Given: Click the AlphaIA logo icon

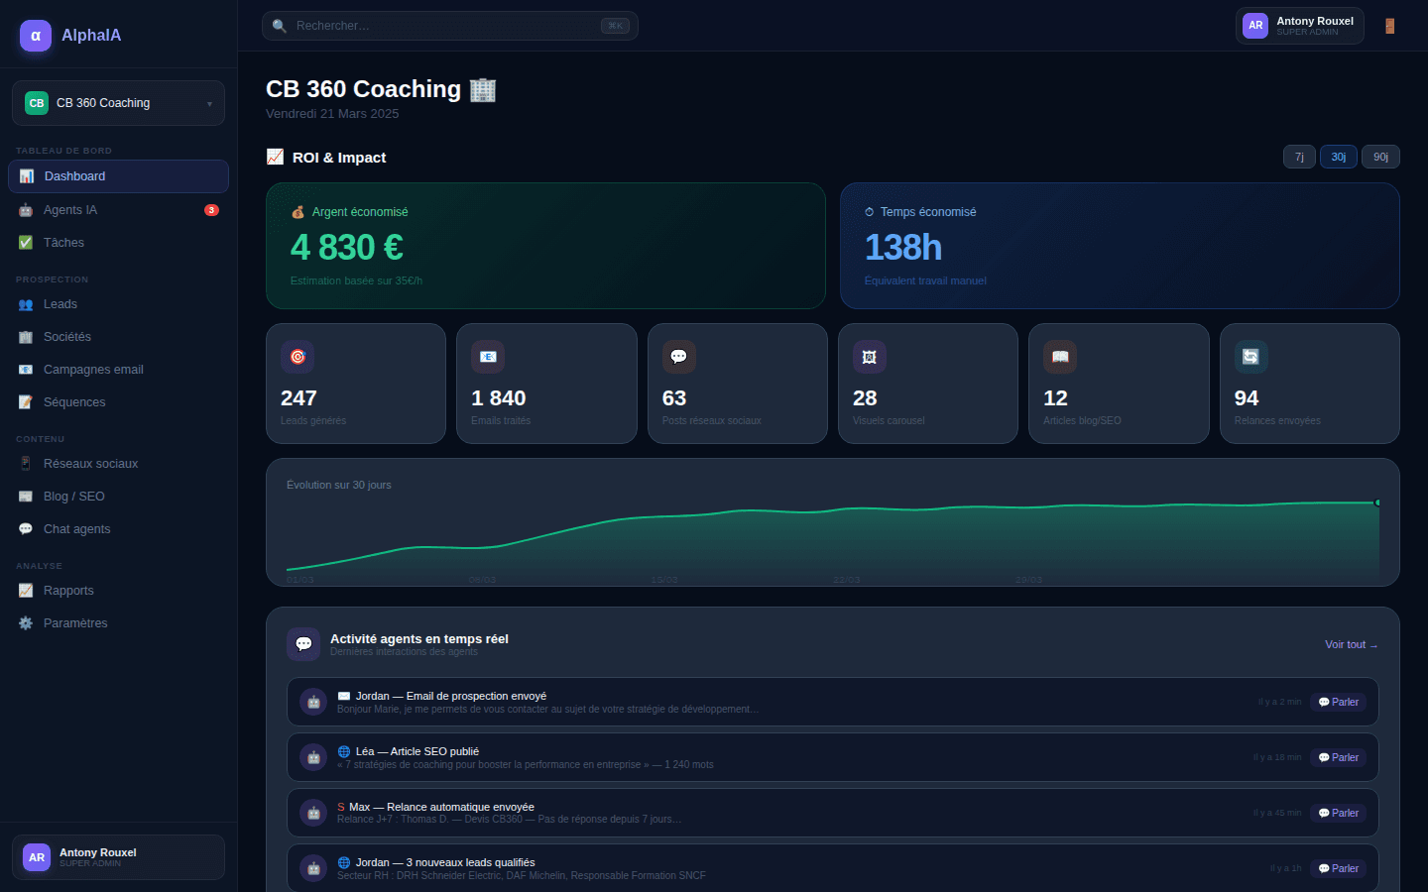Looking at the screenshot, I should tap(35, 35).
